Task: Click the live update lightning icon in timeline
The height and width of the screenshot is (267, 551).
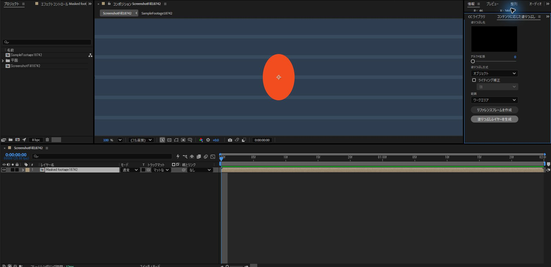Action: (178, 156)
